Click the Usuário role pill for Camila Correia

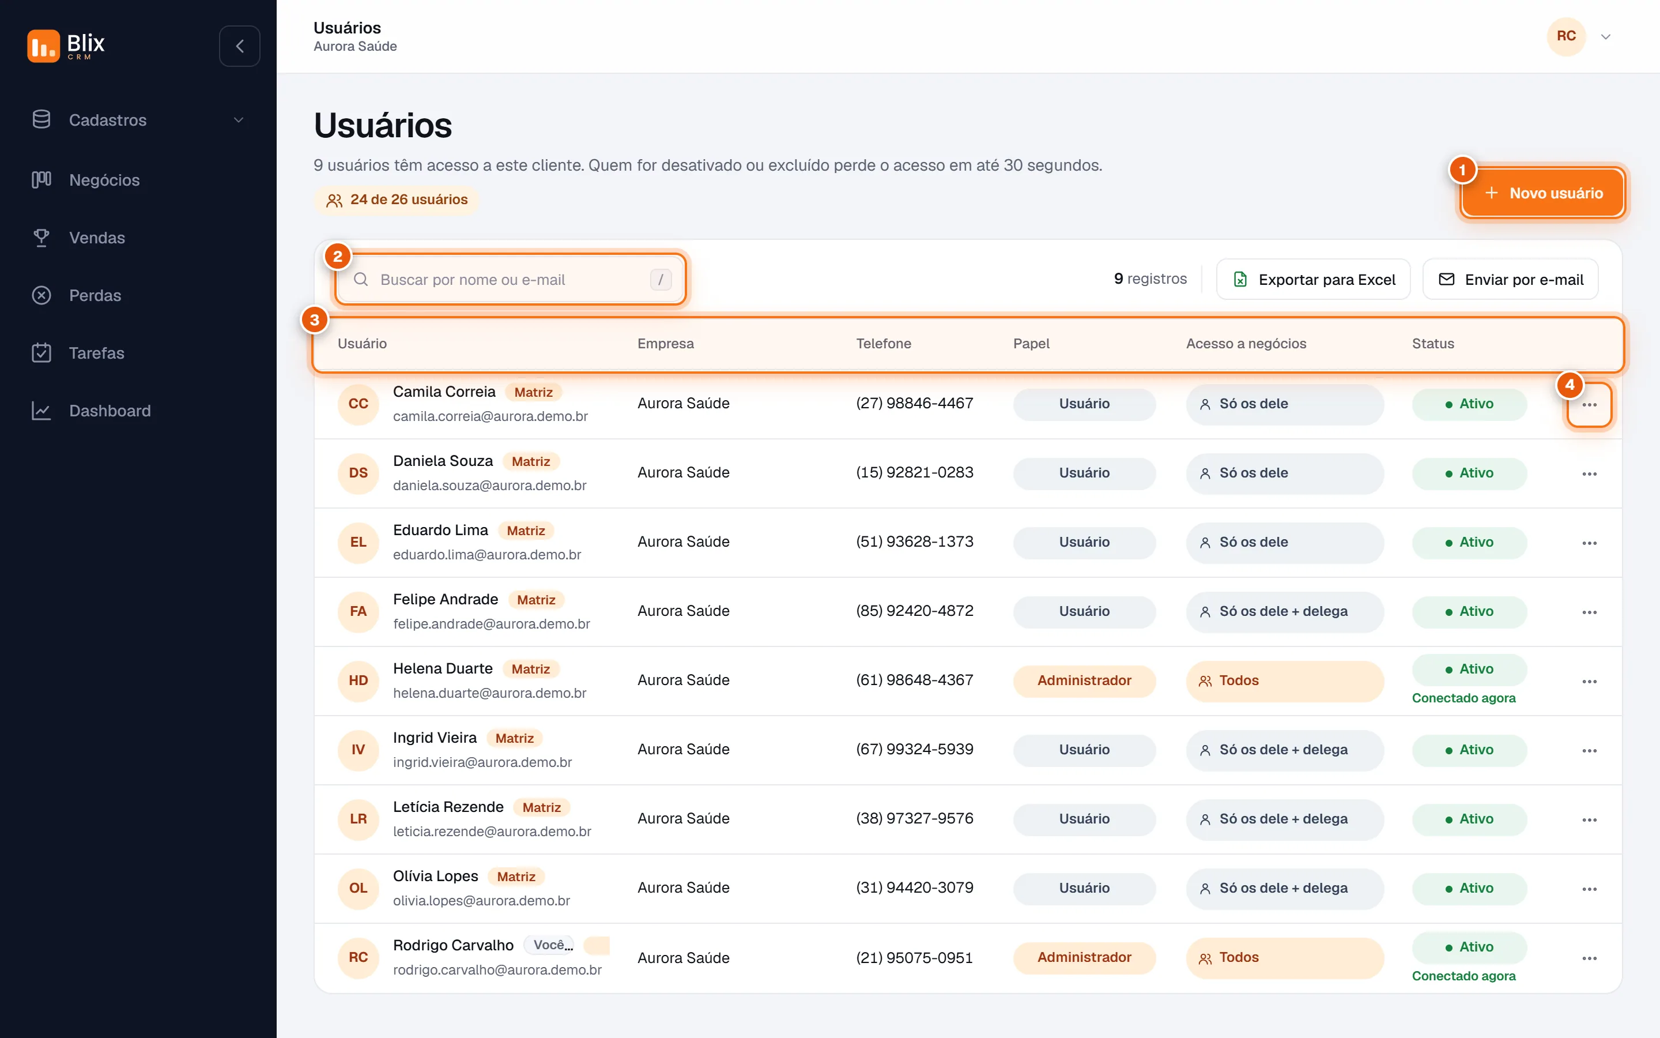point(1084,404)
